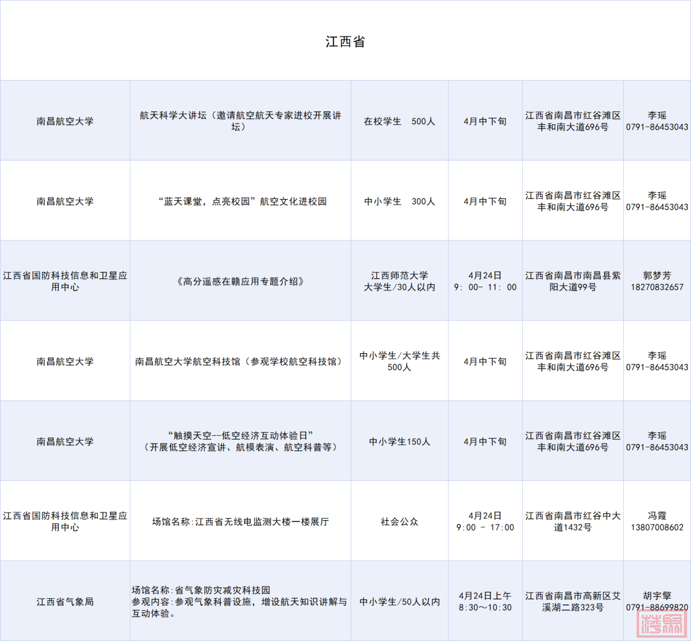Click the 中小学生 300人 audience cell

tap(399, 202)
